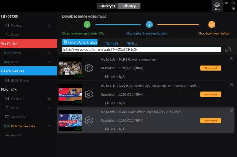
Task: Switch to the 5KPlayer tab
Action: pyautogui.click(x=107, y=6)
